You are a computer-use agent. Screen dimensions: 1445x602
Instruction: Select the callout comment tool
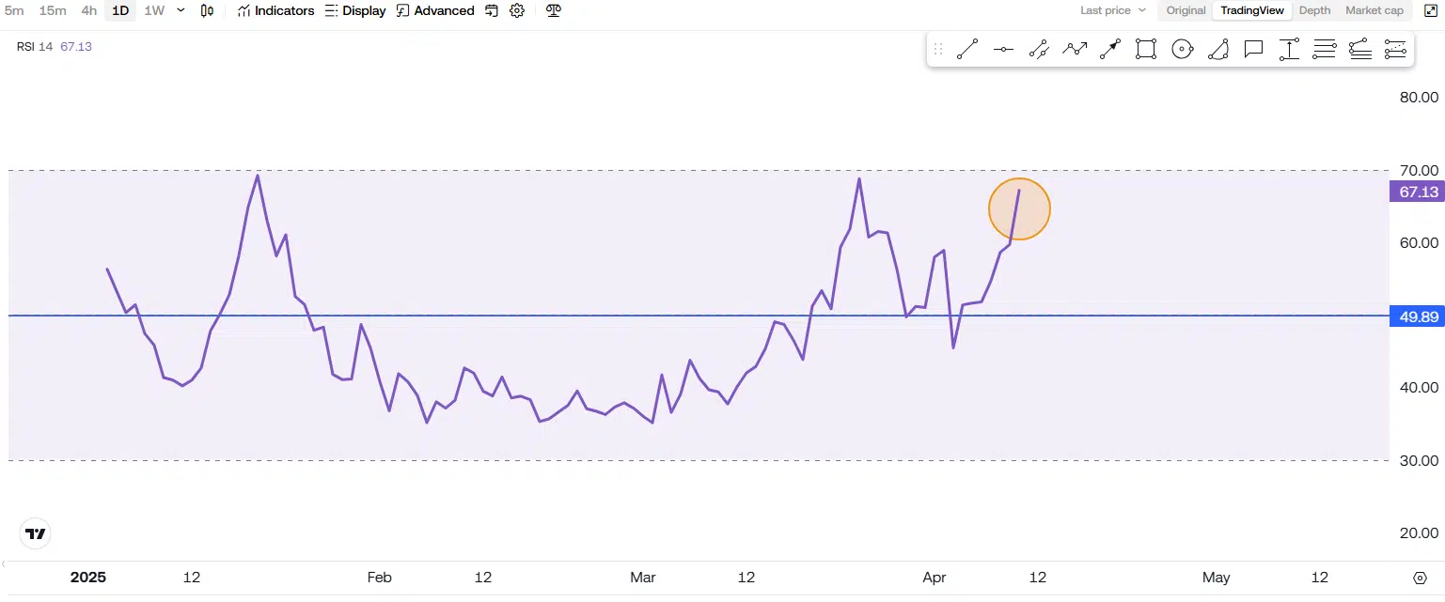click(1253, 50)
